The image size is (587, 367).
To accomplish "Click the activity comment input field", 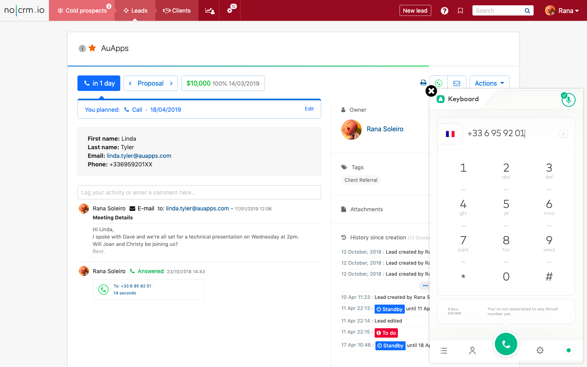I will point(199,192).
